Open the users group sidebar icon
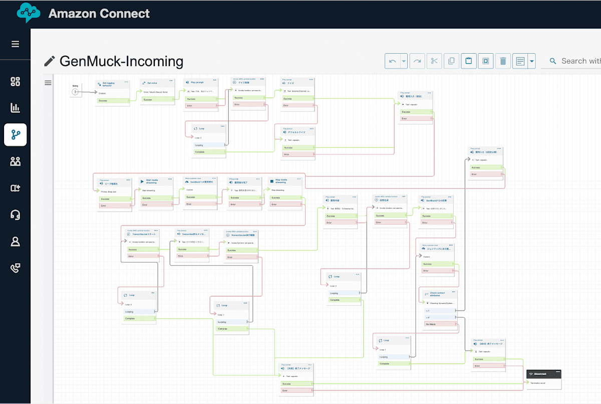This screenshot has height=404, width=601. point(15,161)
